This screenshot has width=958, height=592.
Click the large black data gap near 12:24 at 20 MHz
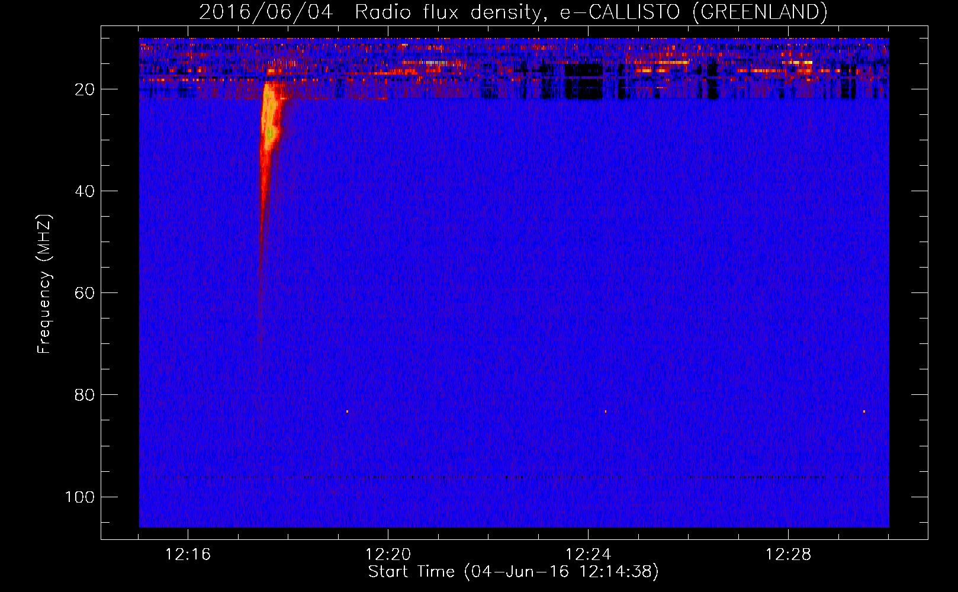[583, 82]
